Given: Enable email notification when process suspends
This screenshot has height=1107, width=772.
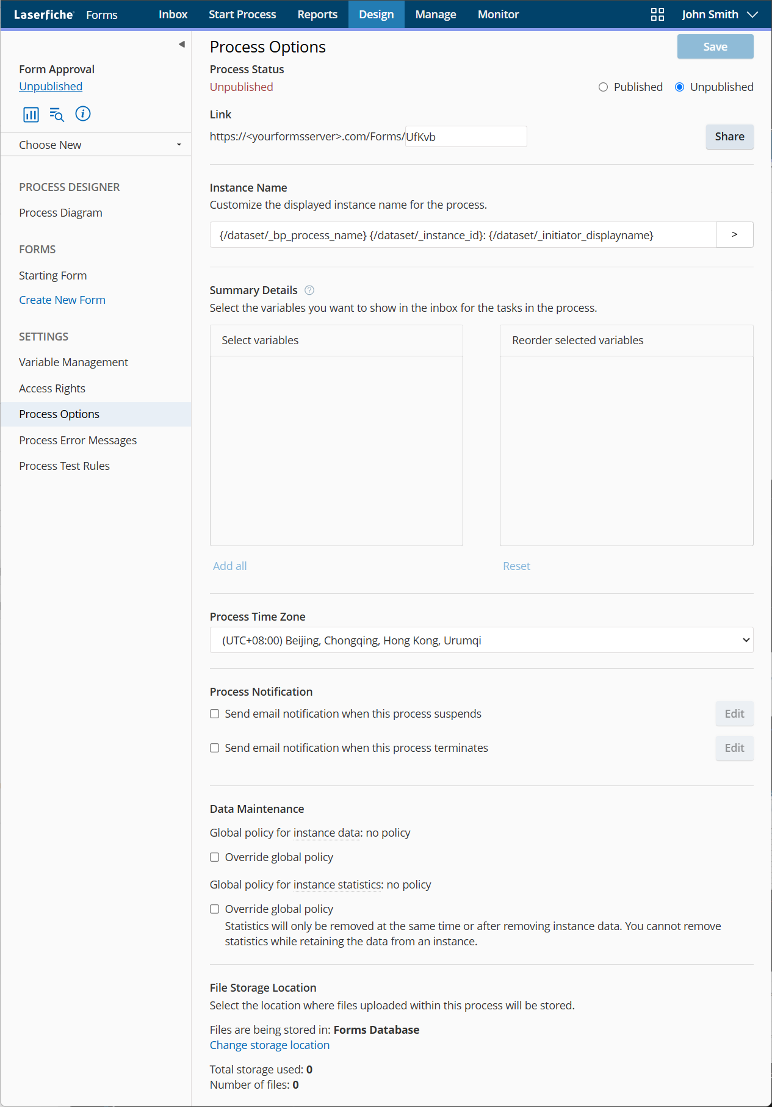Looking at the screenshot, I should click(215, 714).
